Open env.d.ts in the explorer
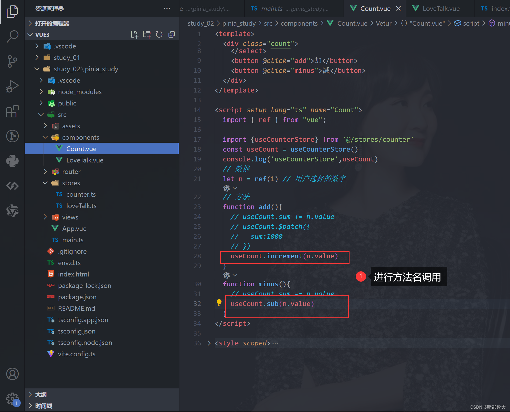Screen dimensions: 510x412 [102, 263]
